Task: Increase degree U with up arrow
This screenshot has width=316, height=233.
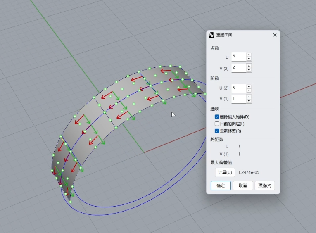Action: click(x=249, y=86)
